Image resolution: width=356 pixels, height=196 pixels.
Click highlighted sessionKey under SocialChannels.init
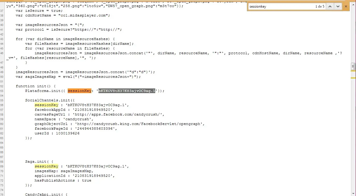coord(46,105)
